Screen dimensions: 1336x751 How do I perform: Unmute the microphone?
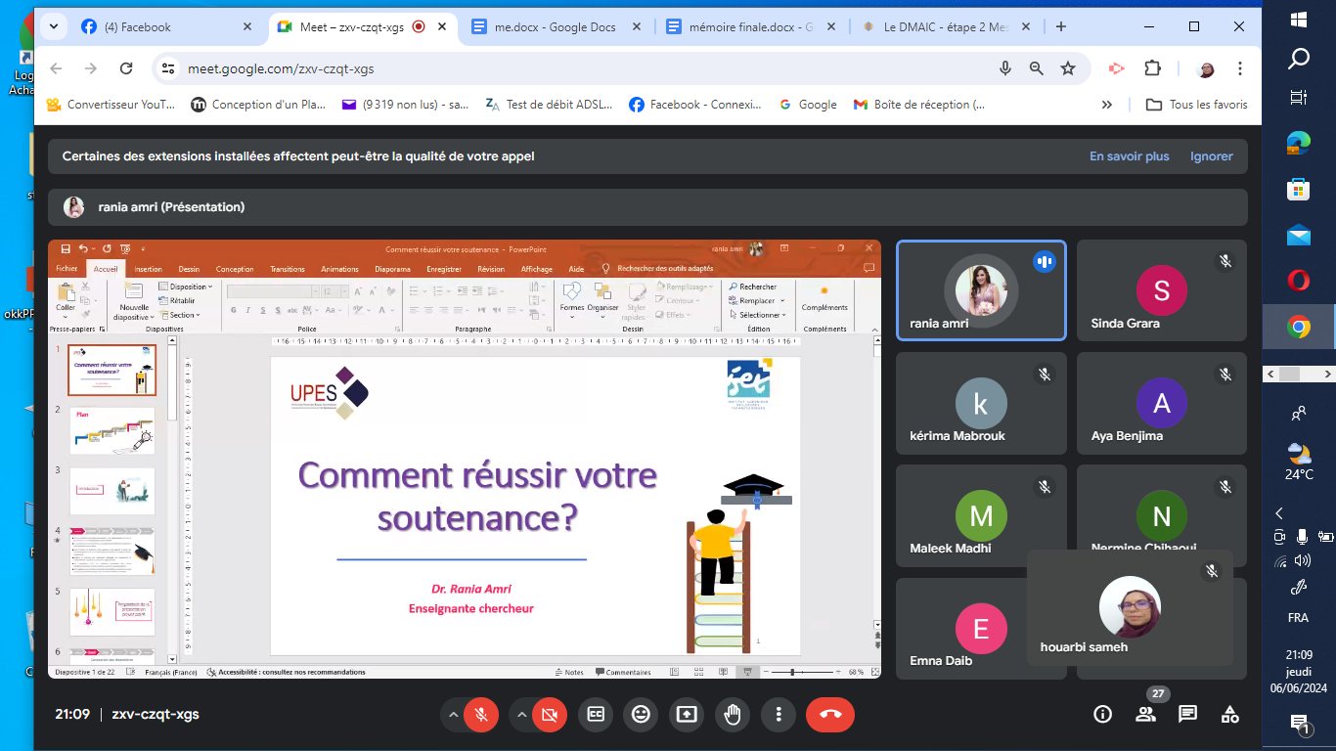pyautogui.click(x=481, y=714)
